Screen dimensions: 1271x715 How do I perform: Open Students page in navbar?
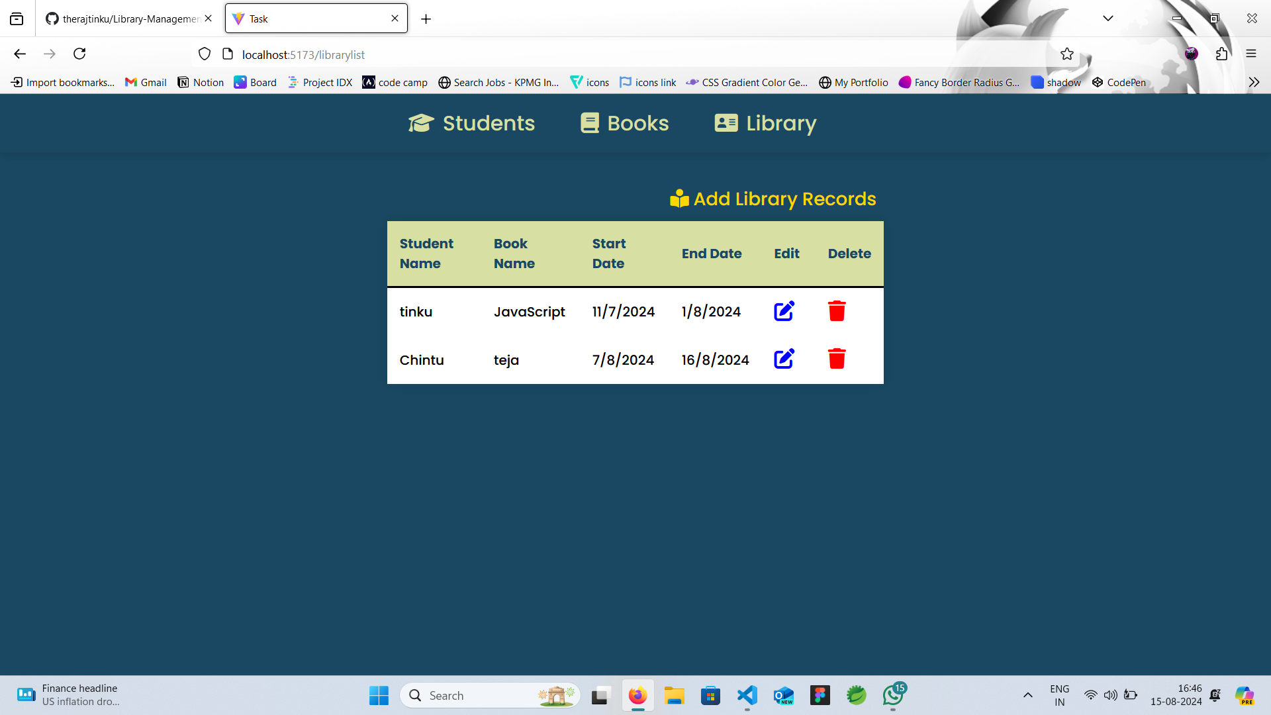tap(471, 123)
